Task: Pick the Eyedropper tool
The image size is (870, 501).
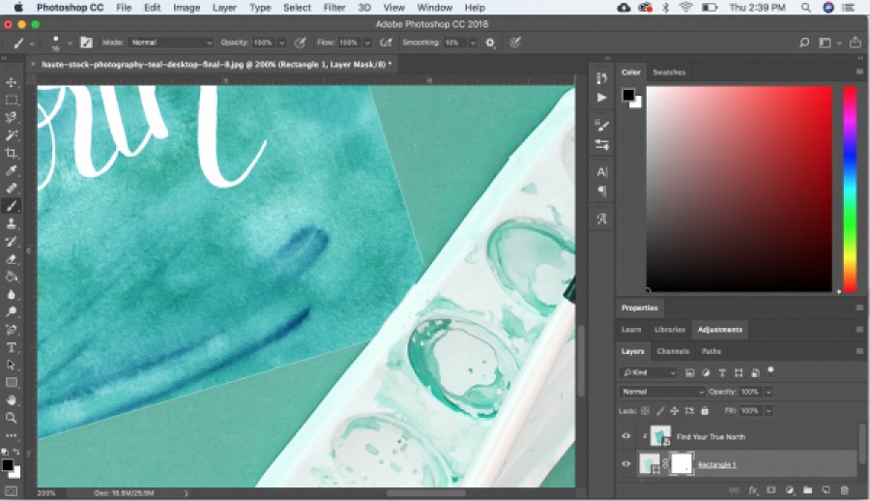Action: [12, 170]
